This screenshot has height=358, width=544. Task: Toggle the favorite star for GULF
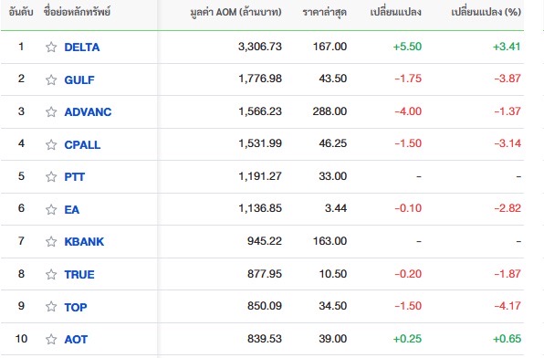pyautogui.click(x=51, y=79)
